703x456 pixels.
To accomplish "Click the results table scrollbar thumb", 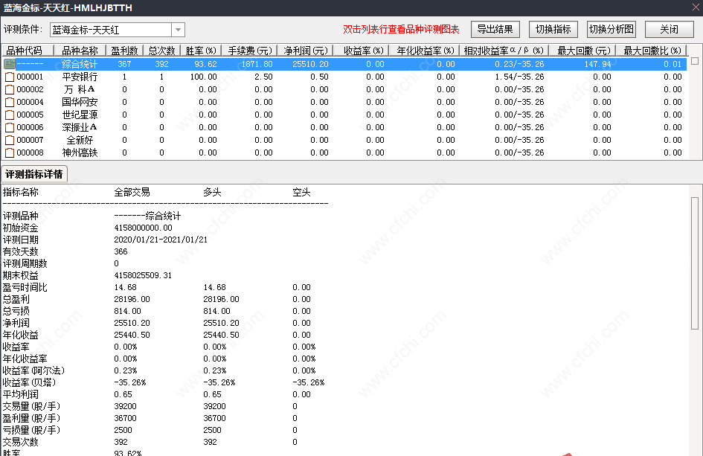I will tap(695, 61).
